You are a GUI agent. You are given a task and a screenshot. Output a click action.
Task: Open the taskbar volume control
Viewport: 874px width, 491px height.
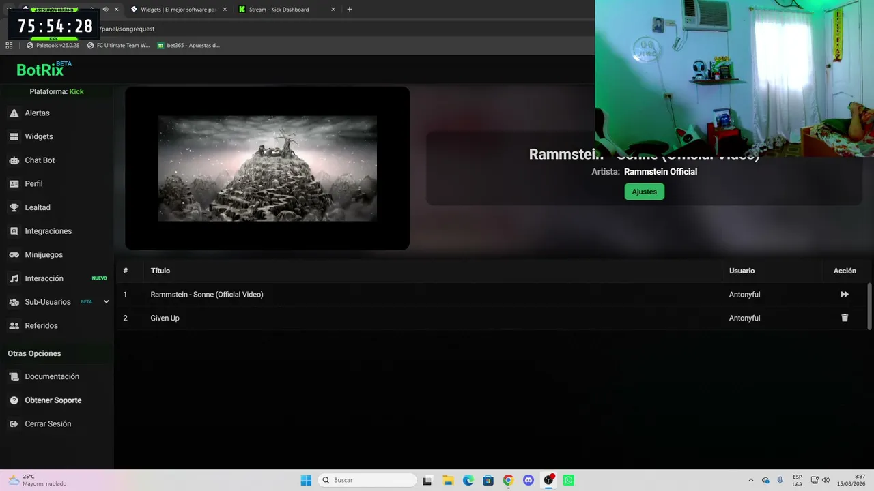(x=826, y=480)
